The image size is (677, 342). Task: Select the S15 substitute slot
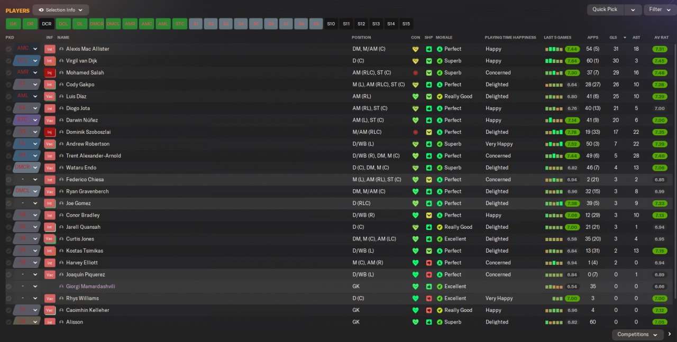coord(406,24)
